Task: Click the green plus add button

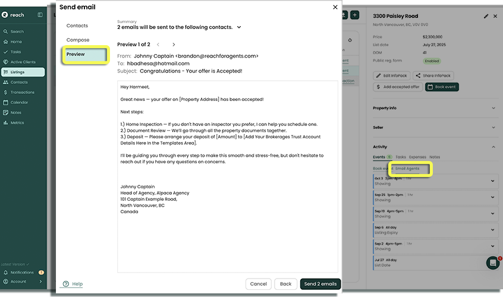Action: point(354,15)
